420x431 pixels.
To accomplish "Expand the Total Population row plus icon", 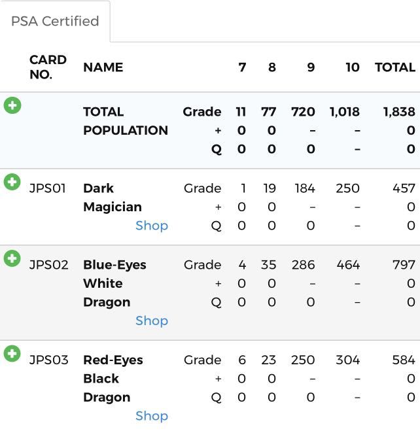I will pos(12,105).
